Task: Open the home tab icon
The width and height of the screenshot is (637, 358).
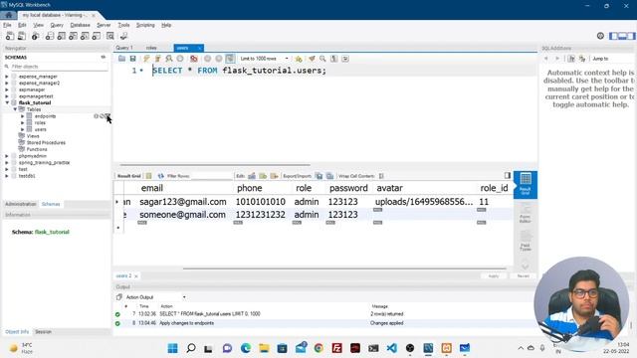Action: tap(9, 15)
